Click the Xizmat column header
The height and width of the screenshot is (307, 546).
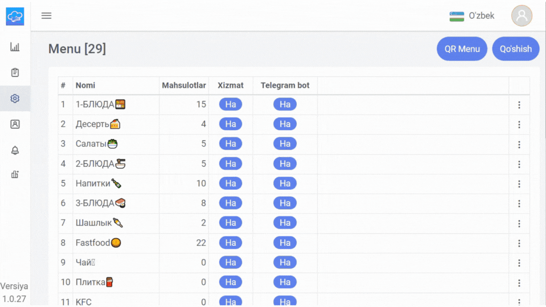click(x=230, y=85)
